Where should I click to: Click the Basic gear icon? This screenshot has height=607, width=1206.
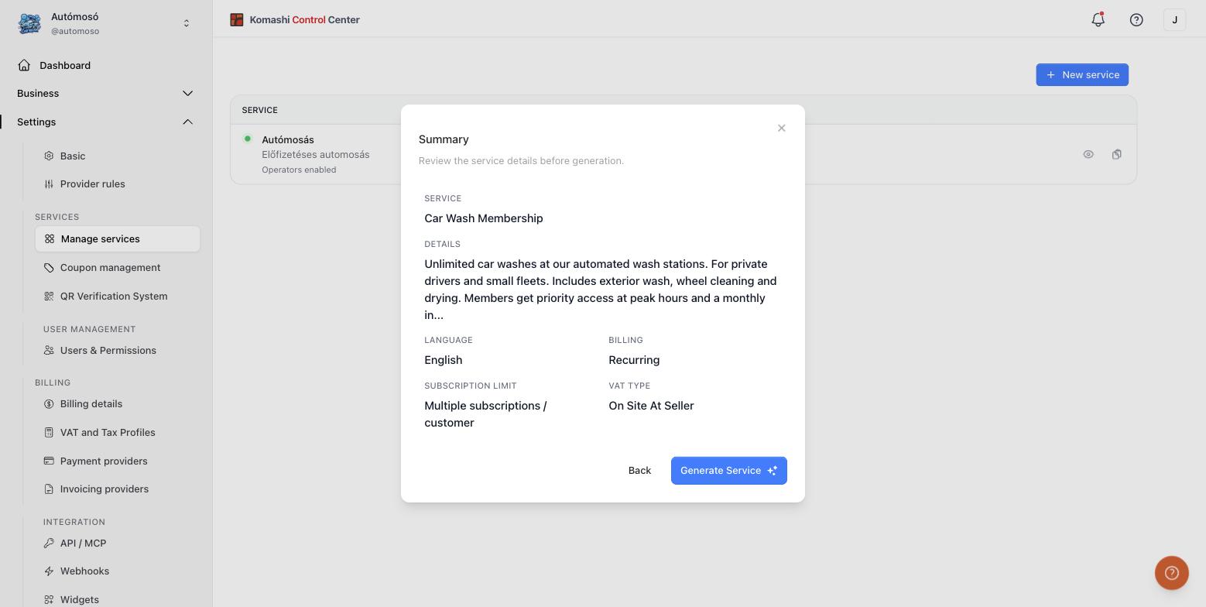point(49,156)
